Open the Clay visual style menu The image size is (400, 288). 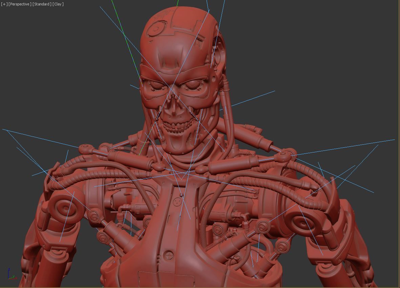pyautogui.click(x=58, y=4)
